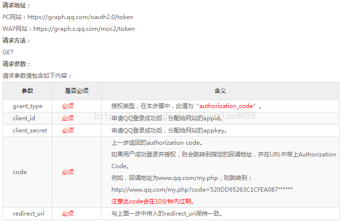Screen dimensions: 341x221
Task: Click 必须 in the code row
Action: (x=67, y=172)
